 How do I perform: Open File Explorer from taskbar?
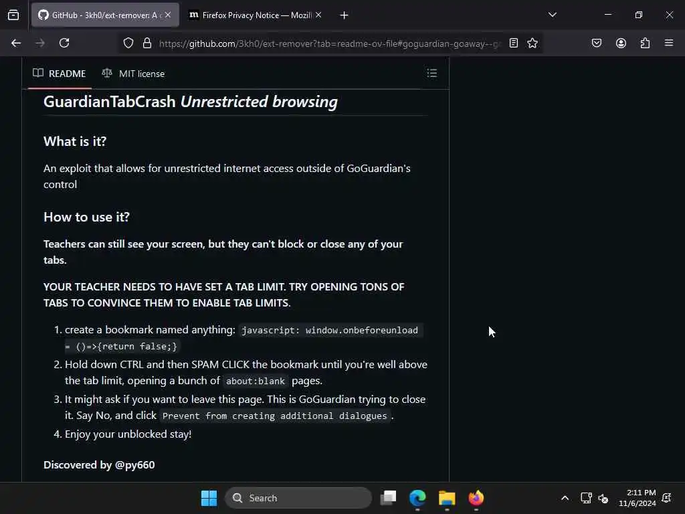(447, 498)
